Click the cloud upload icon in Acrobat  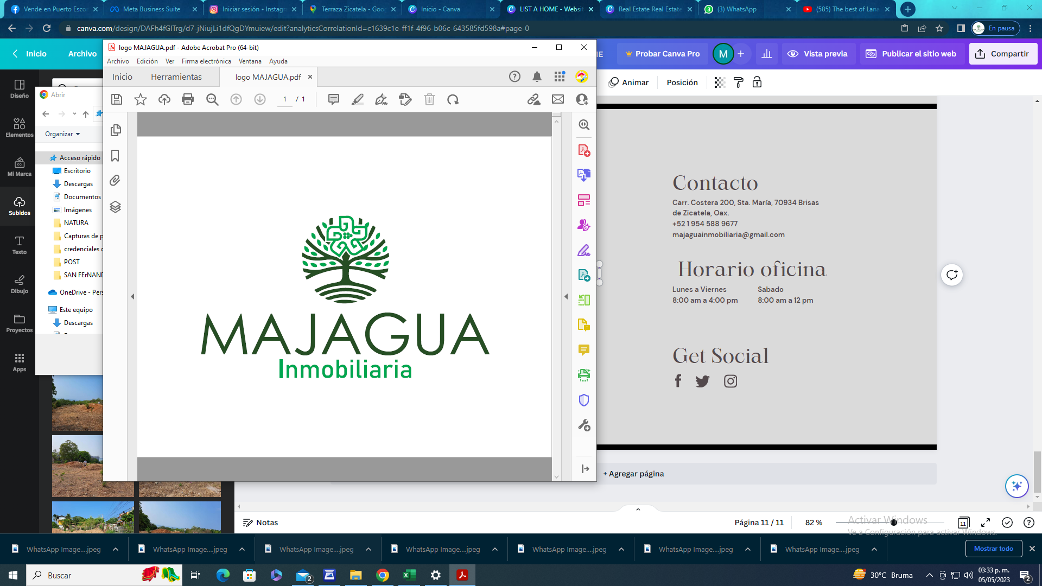point(164,99)
